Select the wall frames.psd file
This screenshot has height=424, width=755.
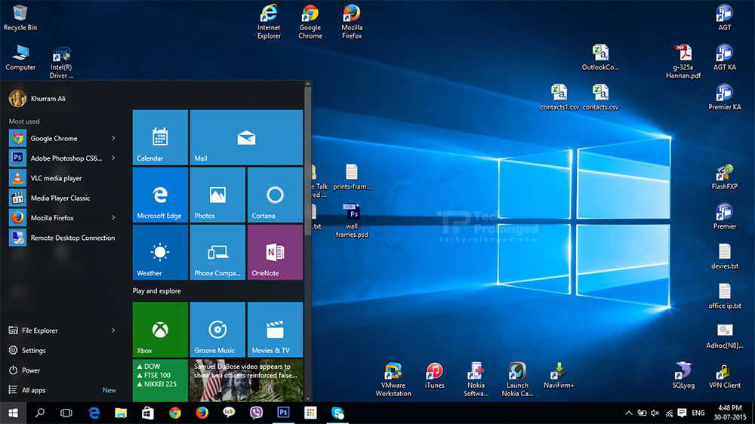[352, 220]
